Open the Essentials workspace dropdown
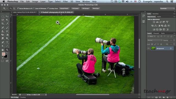This screenshot has width=176, height=99. tap(167, 9)
